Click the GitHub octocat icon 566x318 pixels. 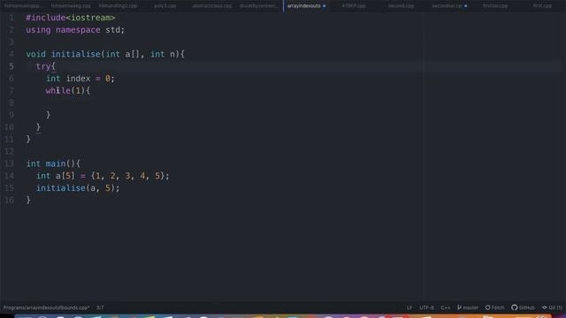(x=515, y=307)
